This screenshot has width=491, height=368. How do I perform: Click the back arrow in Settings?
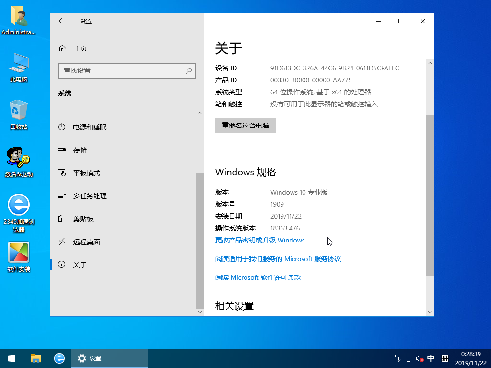pyautogui.click(x=62, y=21)
